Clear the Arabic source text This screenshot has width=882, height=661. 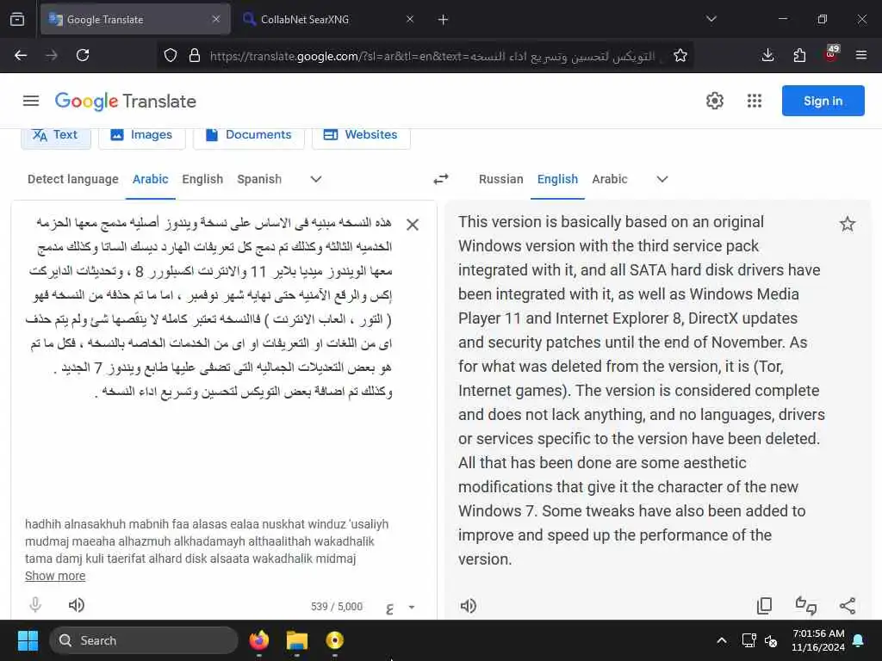coord(413,225)
